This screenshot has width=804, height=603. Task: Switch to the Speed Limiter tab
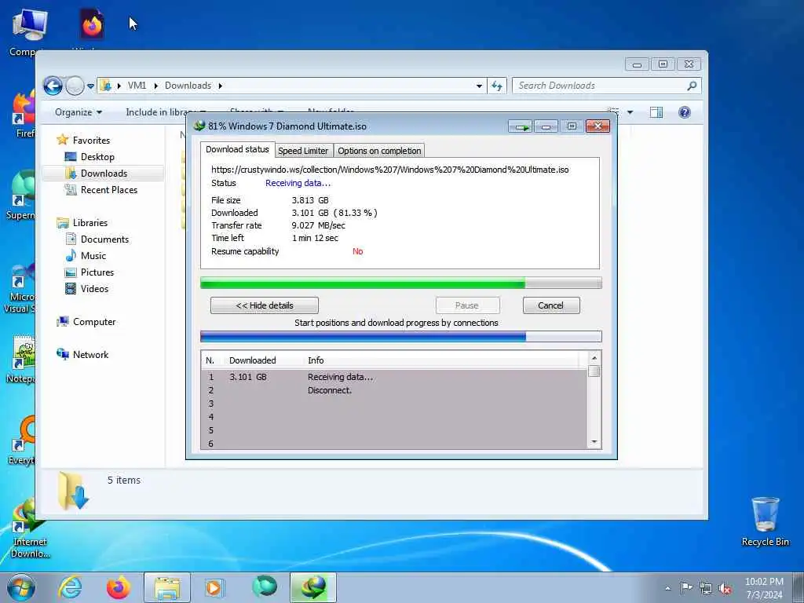[302, 151]
